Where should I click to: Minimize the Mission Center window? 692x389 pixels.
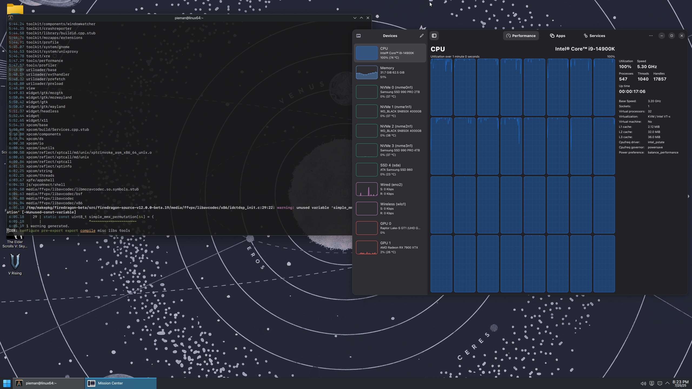pos(661,36)
